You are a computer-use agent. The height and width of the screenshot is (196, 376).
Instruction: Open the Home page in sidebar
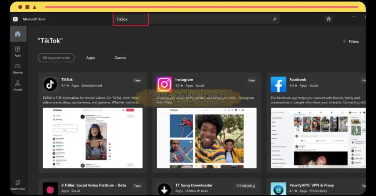pyautogui.click(x=18, y=34)
